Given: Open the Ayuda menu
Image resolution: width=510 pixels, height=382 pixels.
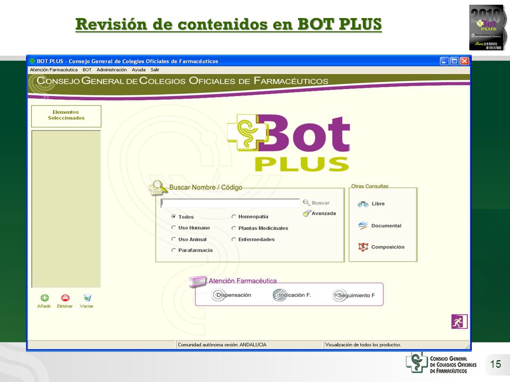Looking at the screenshot, I should (x=139, y=70).
